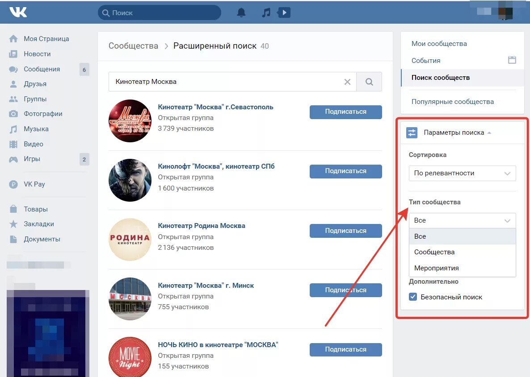Toggle the Безопасный поиск checkbox

point(413,297)
